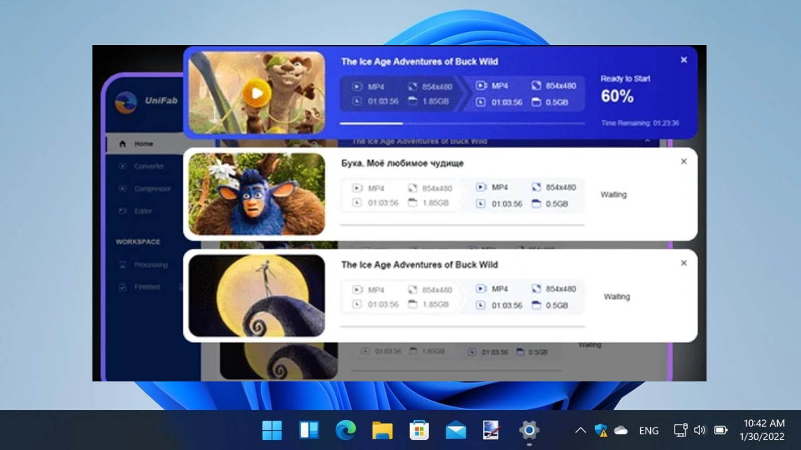Click the 60% progress percentage
The height and width of the screenshot is (450, 801).
(x=617, y=96)
